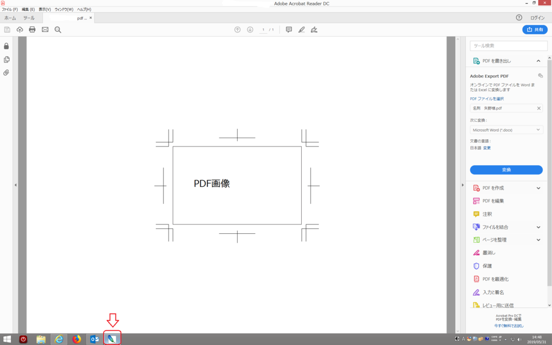Image resolution: width=552 pixels, height=345 pixels.
Task: Switch to the ツール tab
Action: point(29,18)
